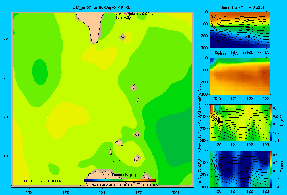Click the 14 contour label in the temperature section
The image size is (287, 195).
tap(220, 41)
